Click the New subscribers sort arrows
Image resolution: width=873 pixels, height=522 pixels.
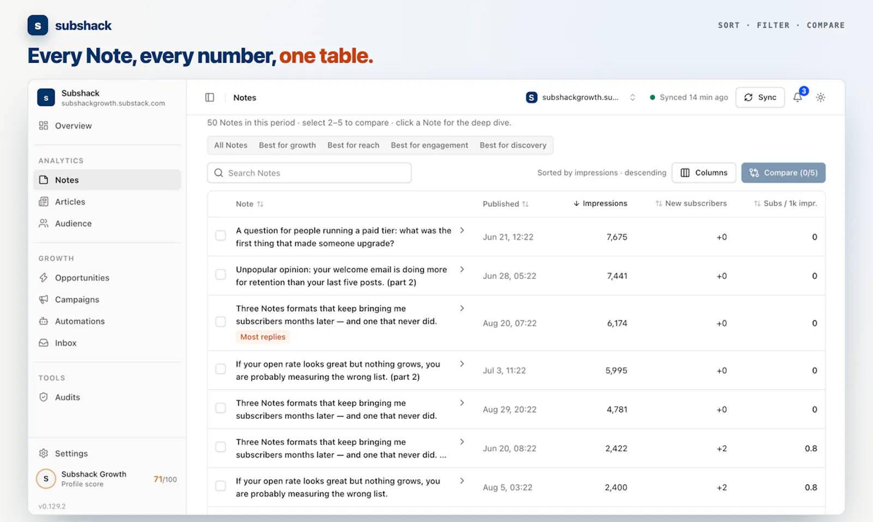click(x=659, y=203)
